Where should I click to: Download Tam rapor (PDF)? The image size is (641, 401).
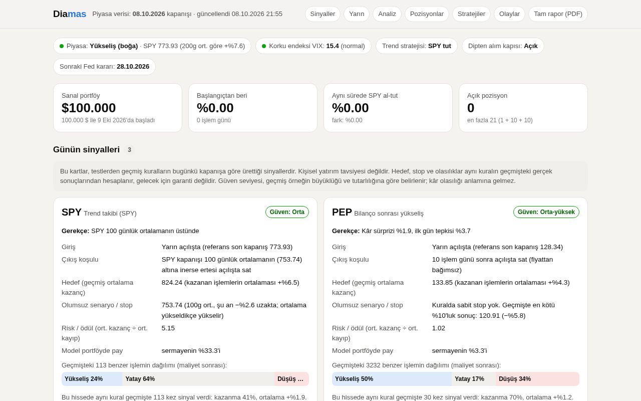coord(558,14)
